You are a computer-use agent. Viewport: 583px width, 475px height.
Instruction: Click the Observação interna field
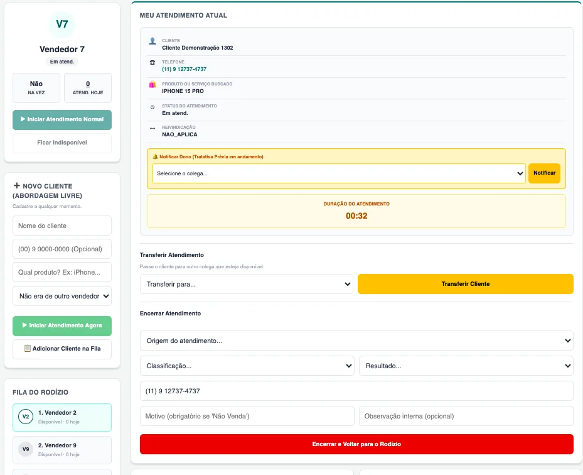(466, 416)
